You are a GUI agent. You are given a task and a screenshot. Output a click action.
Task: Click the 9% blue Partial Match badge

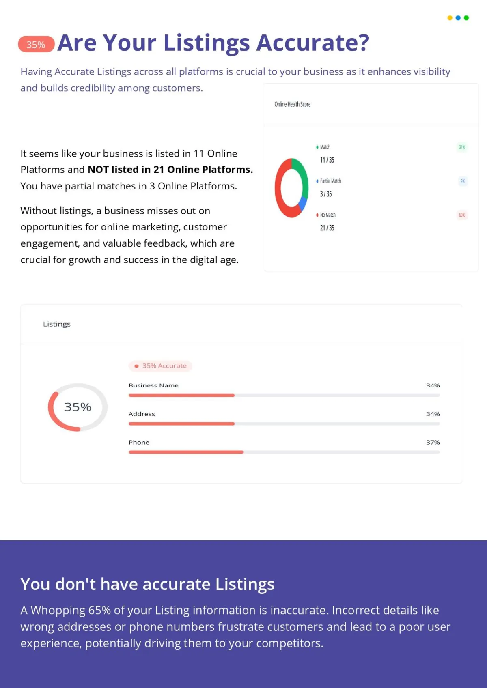(x=463, y=181)
